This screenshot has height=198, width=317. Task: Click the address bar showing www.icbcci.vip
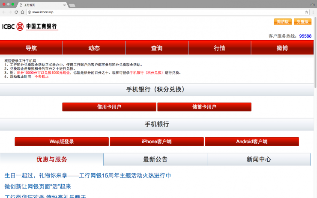coord(163,12)
